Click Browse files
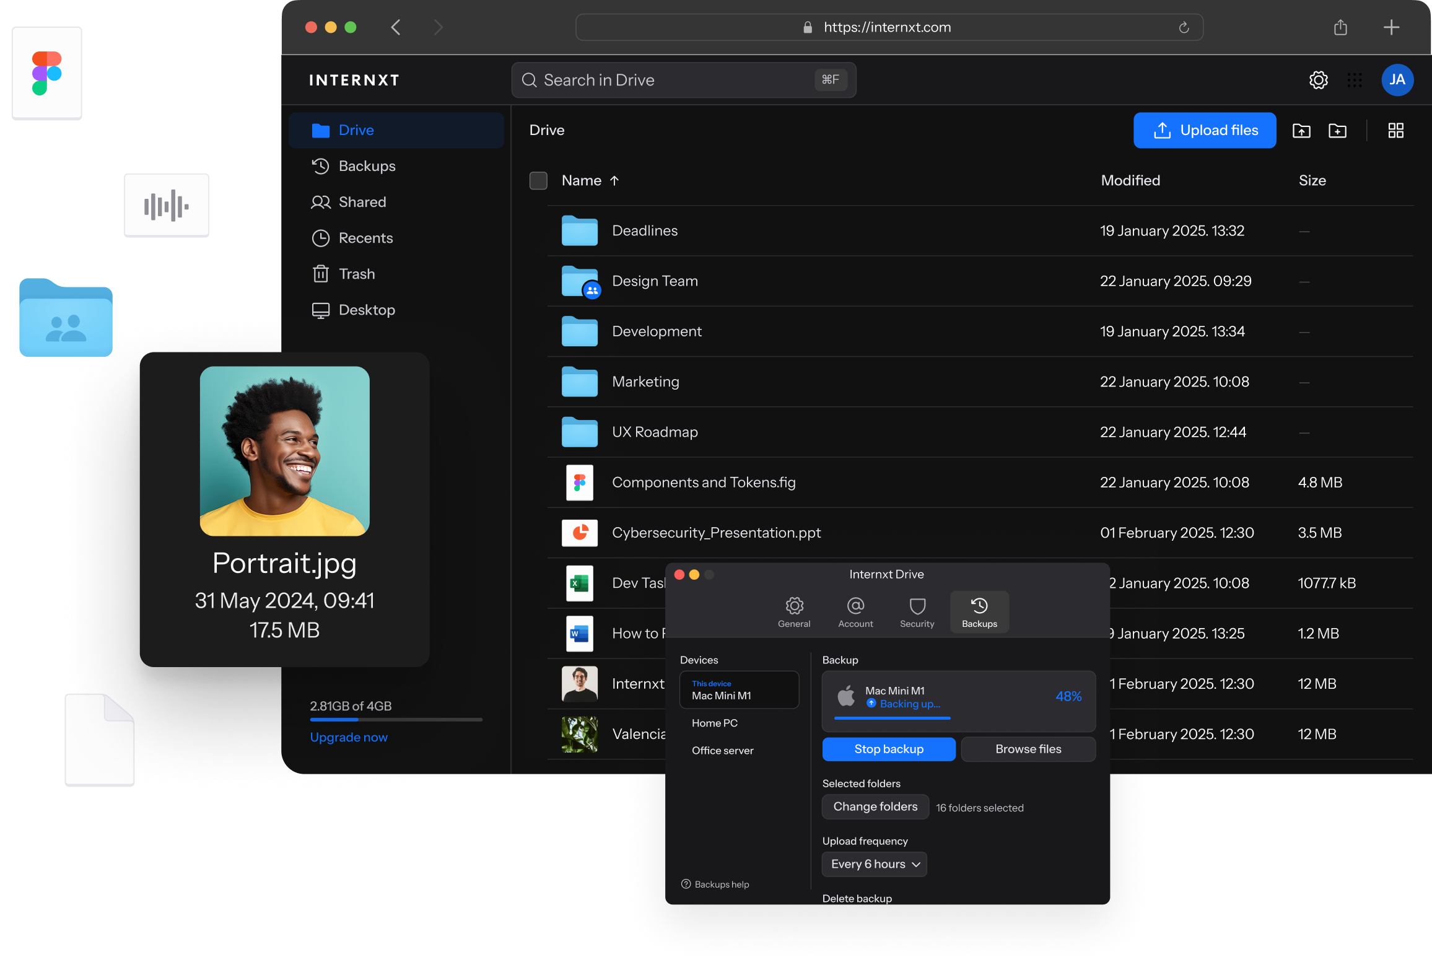This screenshot has width=1432, height=970. 1028,749
